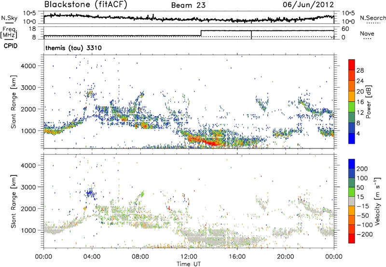Image resolution: width=386 pixels, height=267 pixels.
Task: Click the '12:00' time tick label
Action: click(x=189, y=257)
